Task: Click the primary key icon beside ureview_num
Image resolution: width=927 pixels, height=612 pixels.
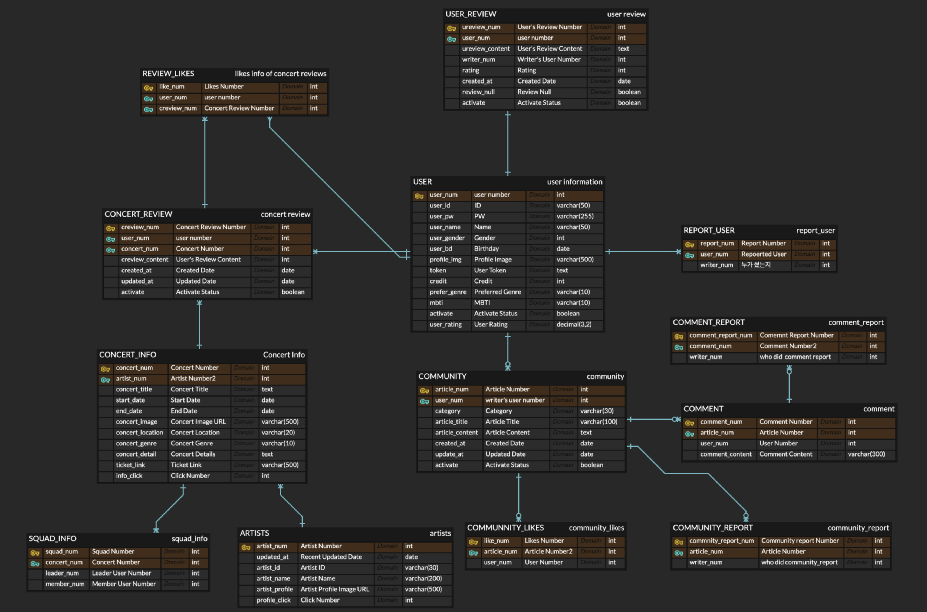Action: coord(452,28)
